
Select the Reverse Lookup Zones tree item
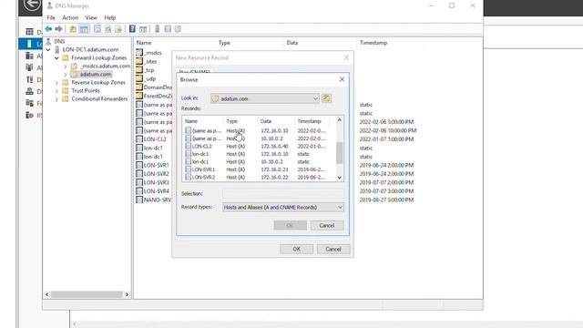98,83
